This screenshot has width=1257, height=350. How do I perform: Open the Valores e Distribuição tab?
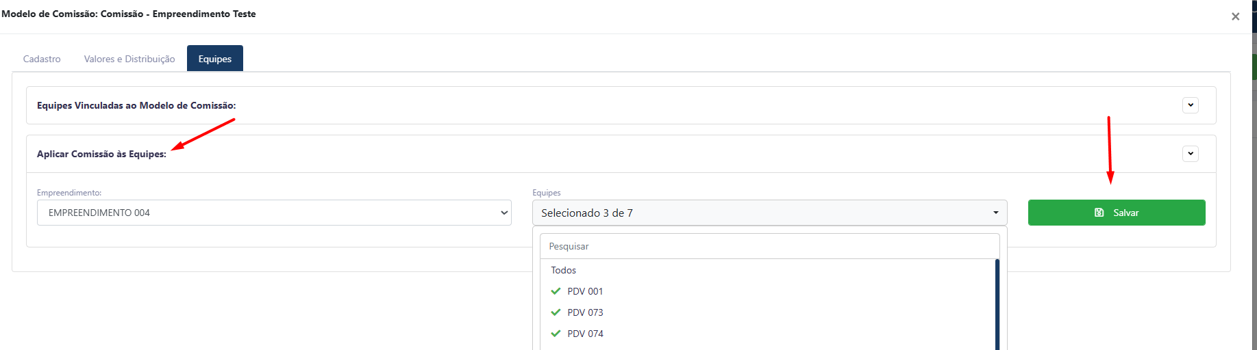click(x=129, y=59)
